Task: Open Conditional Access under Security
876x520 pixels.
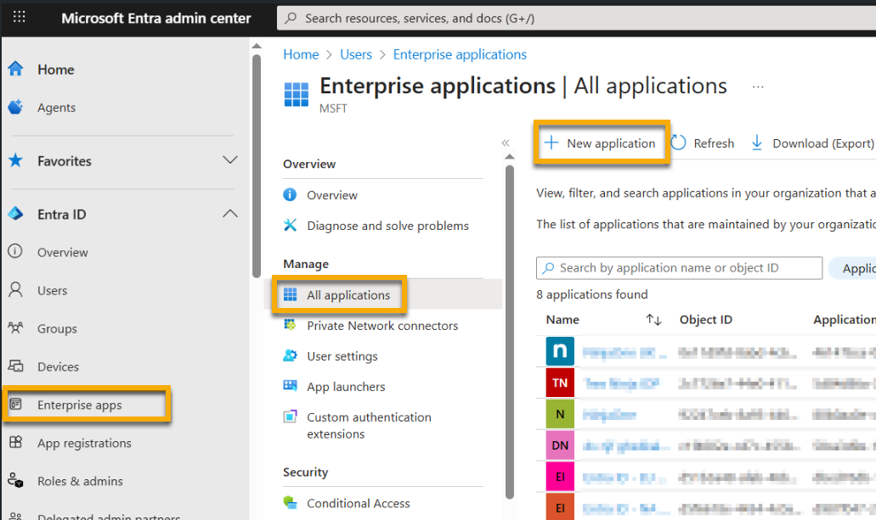Action: [x=358, y=503]
